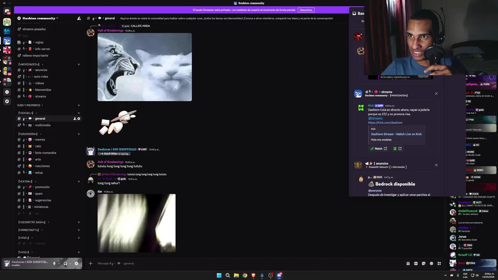Open volume control in system tray

(x=477, y=275)
